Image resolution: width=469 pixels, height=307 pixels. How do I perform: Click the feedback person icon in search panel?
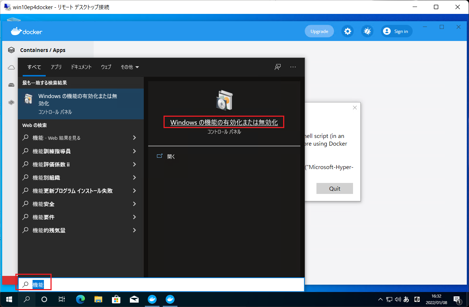coord(278,67)
